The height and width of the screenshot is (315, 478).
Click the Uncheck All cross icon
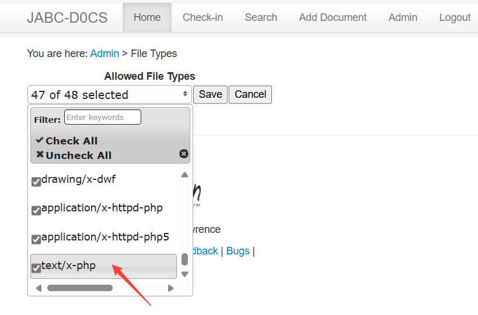coord(40,154)
